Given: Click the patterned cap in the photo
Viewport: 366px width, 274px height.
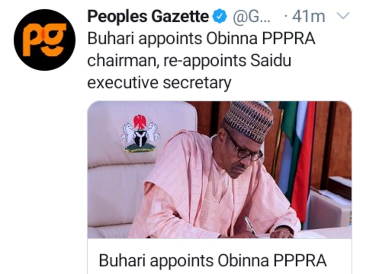Looking at the screenshot, I should tap(249, 120).
